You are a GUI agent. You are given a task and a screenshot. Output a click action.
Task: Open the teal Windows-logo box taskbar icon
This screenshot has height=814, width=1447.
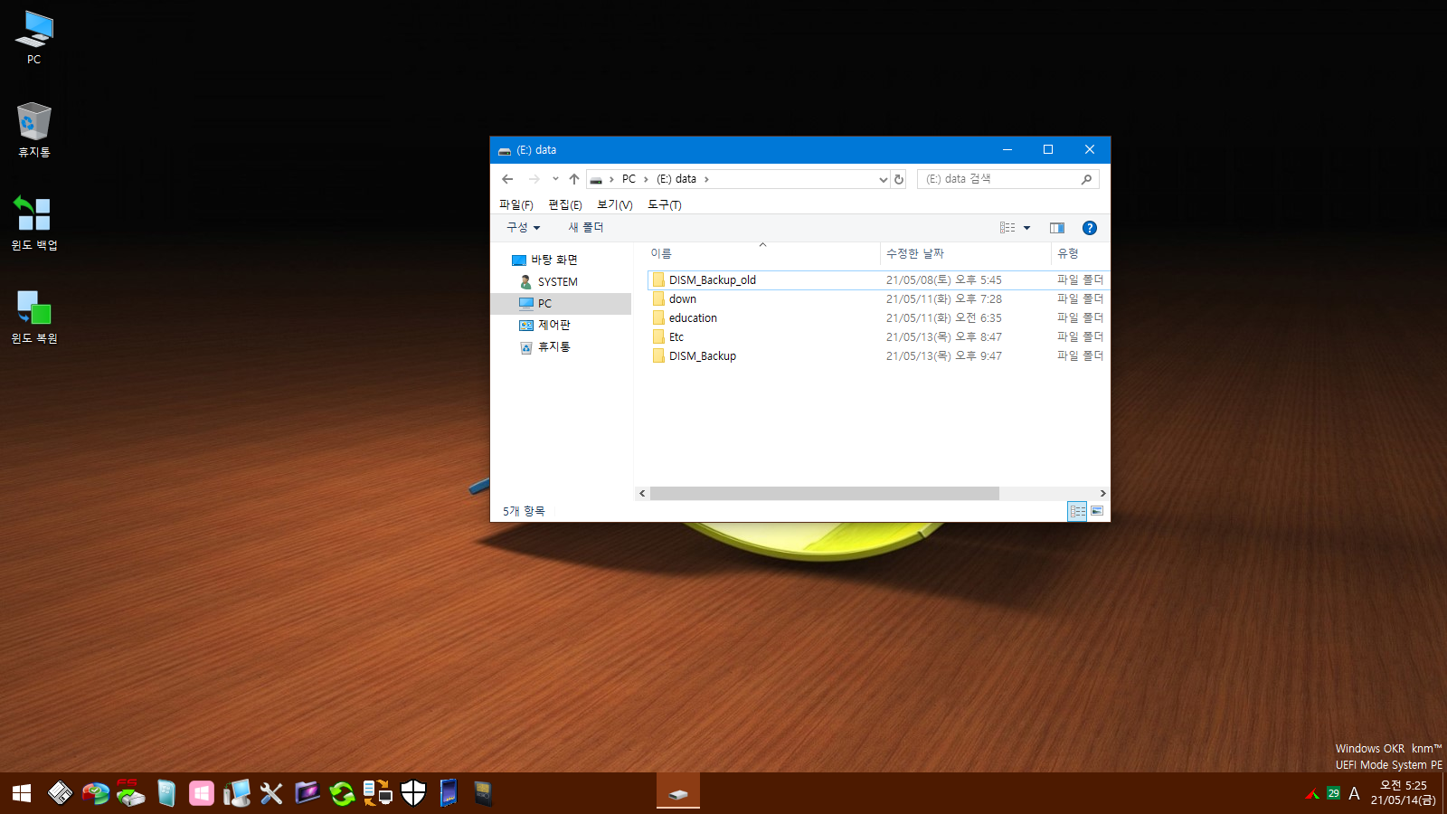click(x=166, y=793)
